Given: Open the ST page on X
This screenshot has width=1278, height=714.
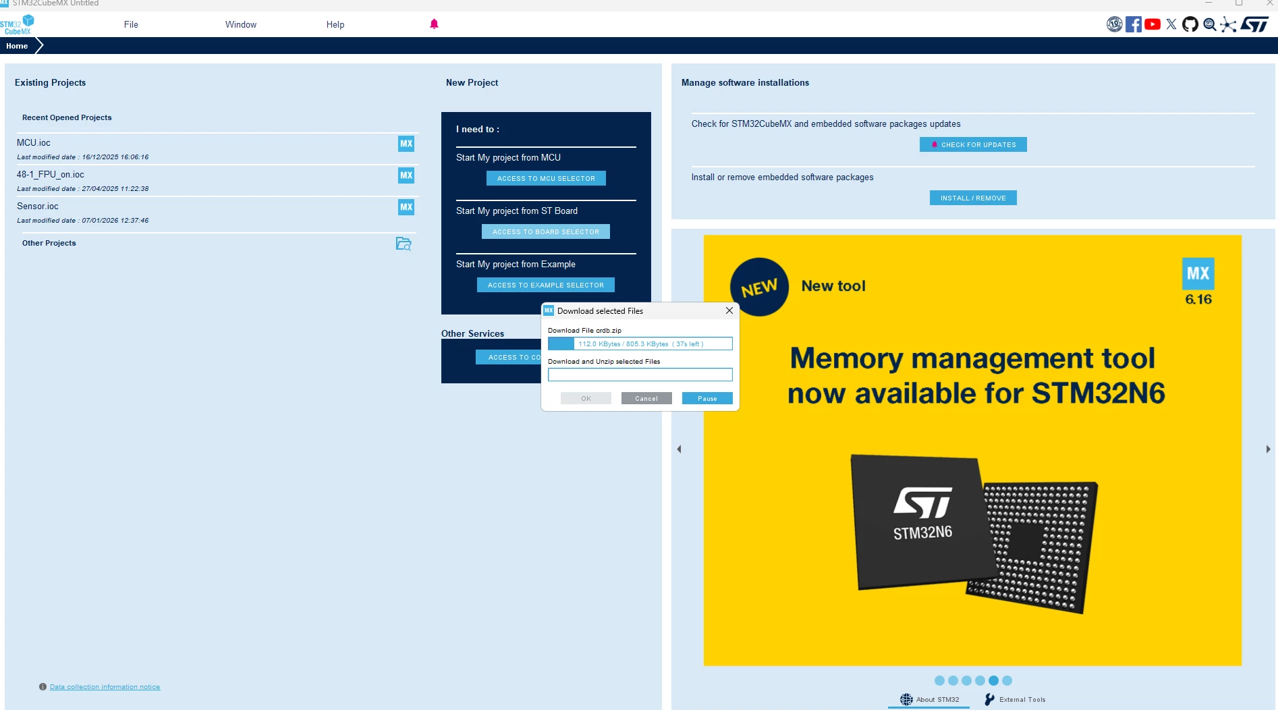Looking at the screenshot, I should [x=1171, y=24].
